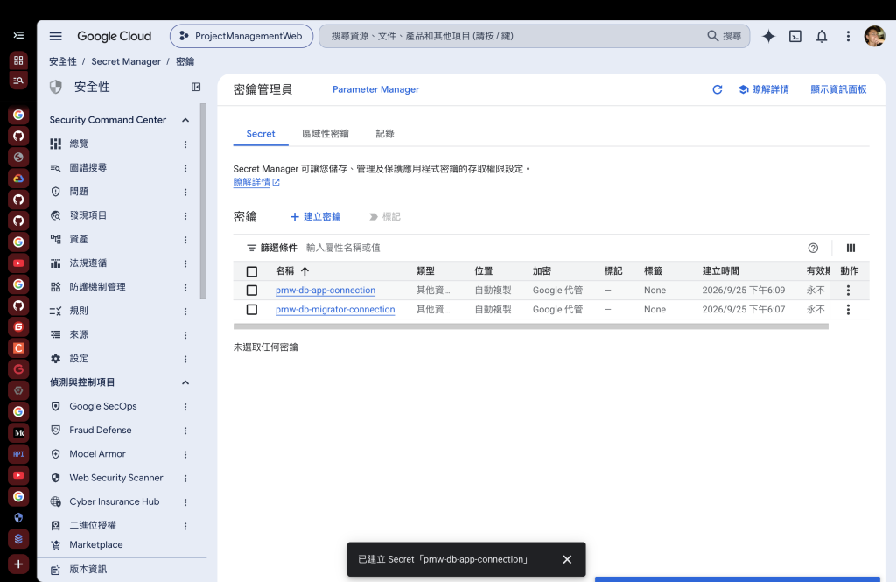896x582 pixels.
Task: Open the 總覽 item options menu
Action: point(185,144)
